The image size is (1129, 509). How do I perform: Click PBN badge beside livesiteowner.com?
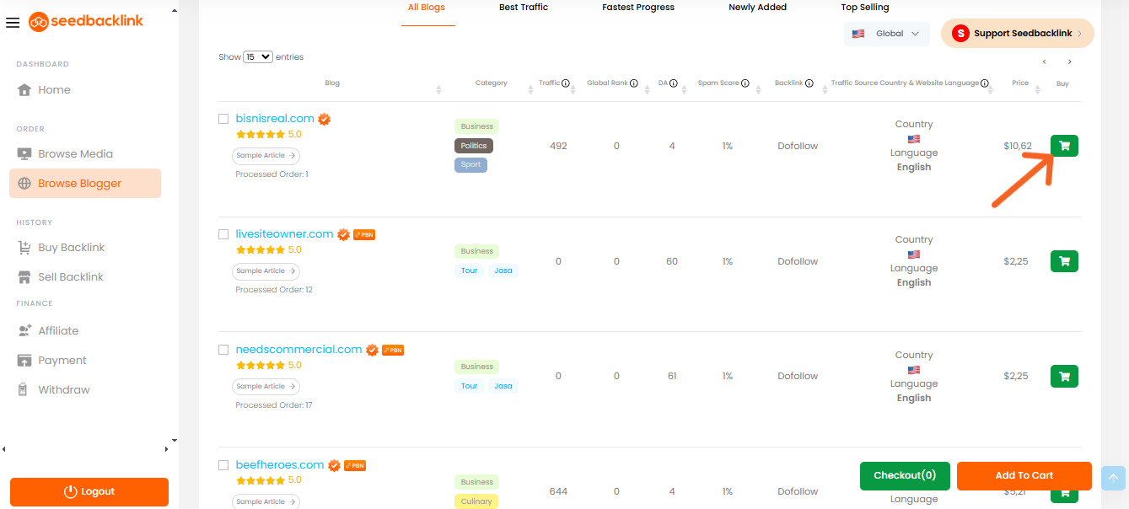click(364, 234)
